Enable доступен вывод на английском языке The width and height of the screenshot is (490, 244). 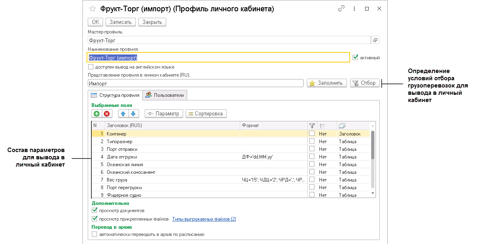91,67
